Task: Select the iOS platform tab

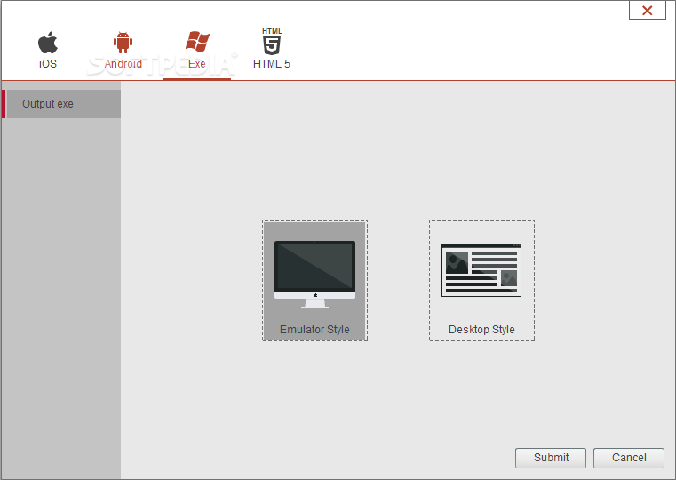Action: [47, 50]
